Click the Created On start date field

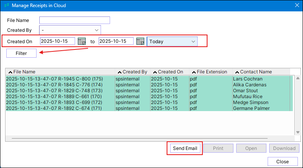pyautogui.click(x=57, y=42)
